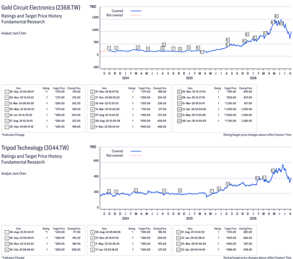Click the Covered legend line in Gold Circuit chart
The image size is (293, 259).
136,11
